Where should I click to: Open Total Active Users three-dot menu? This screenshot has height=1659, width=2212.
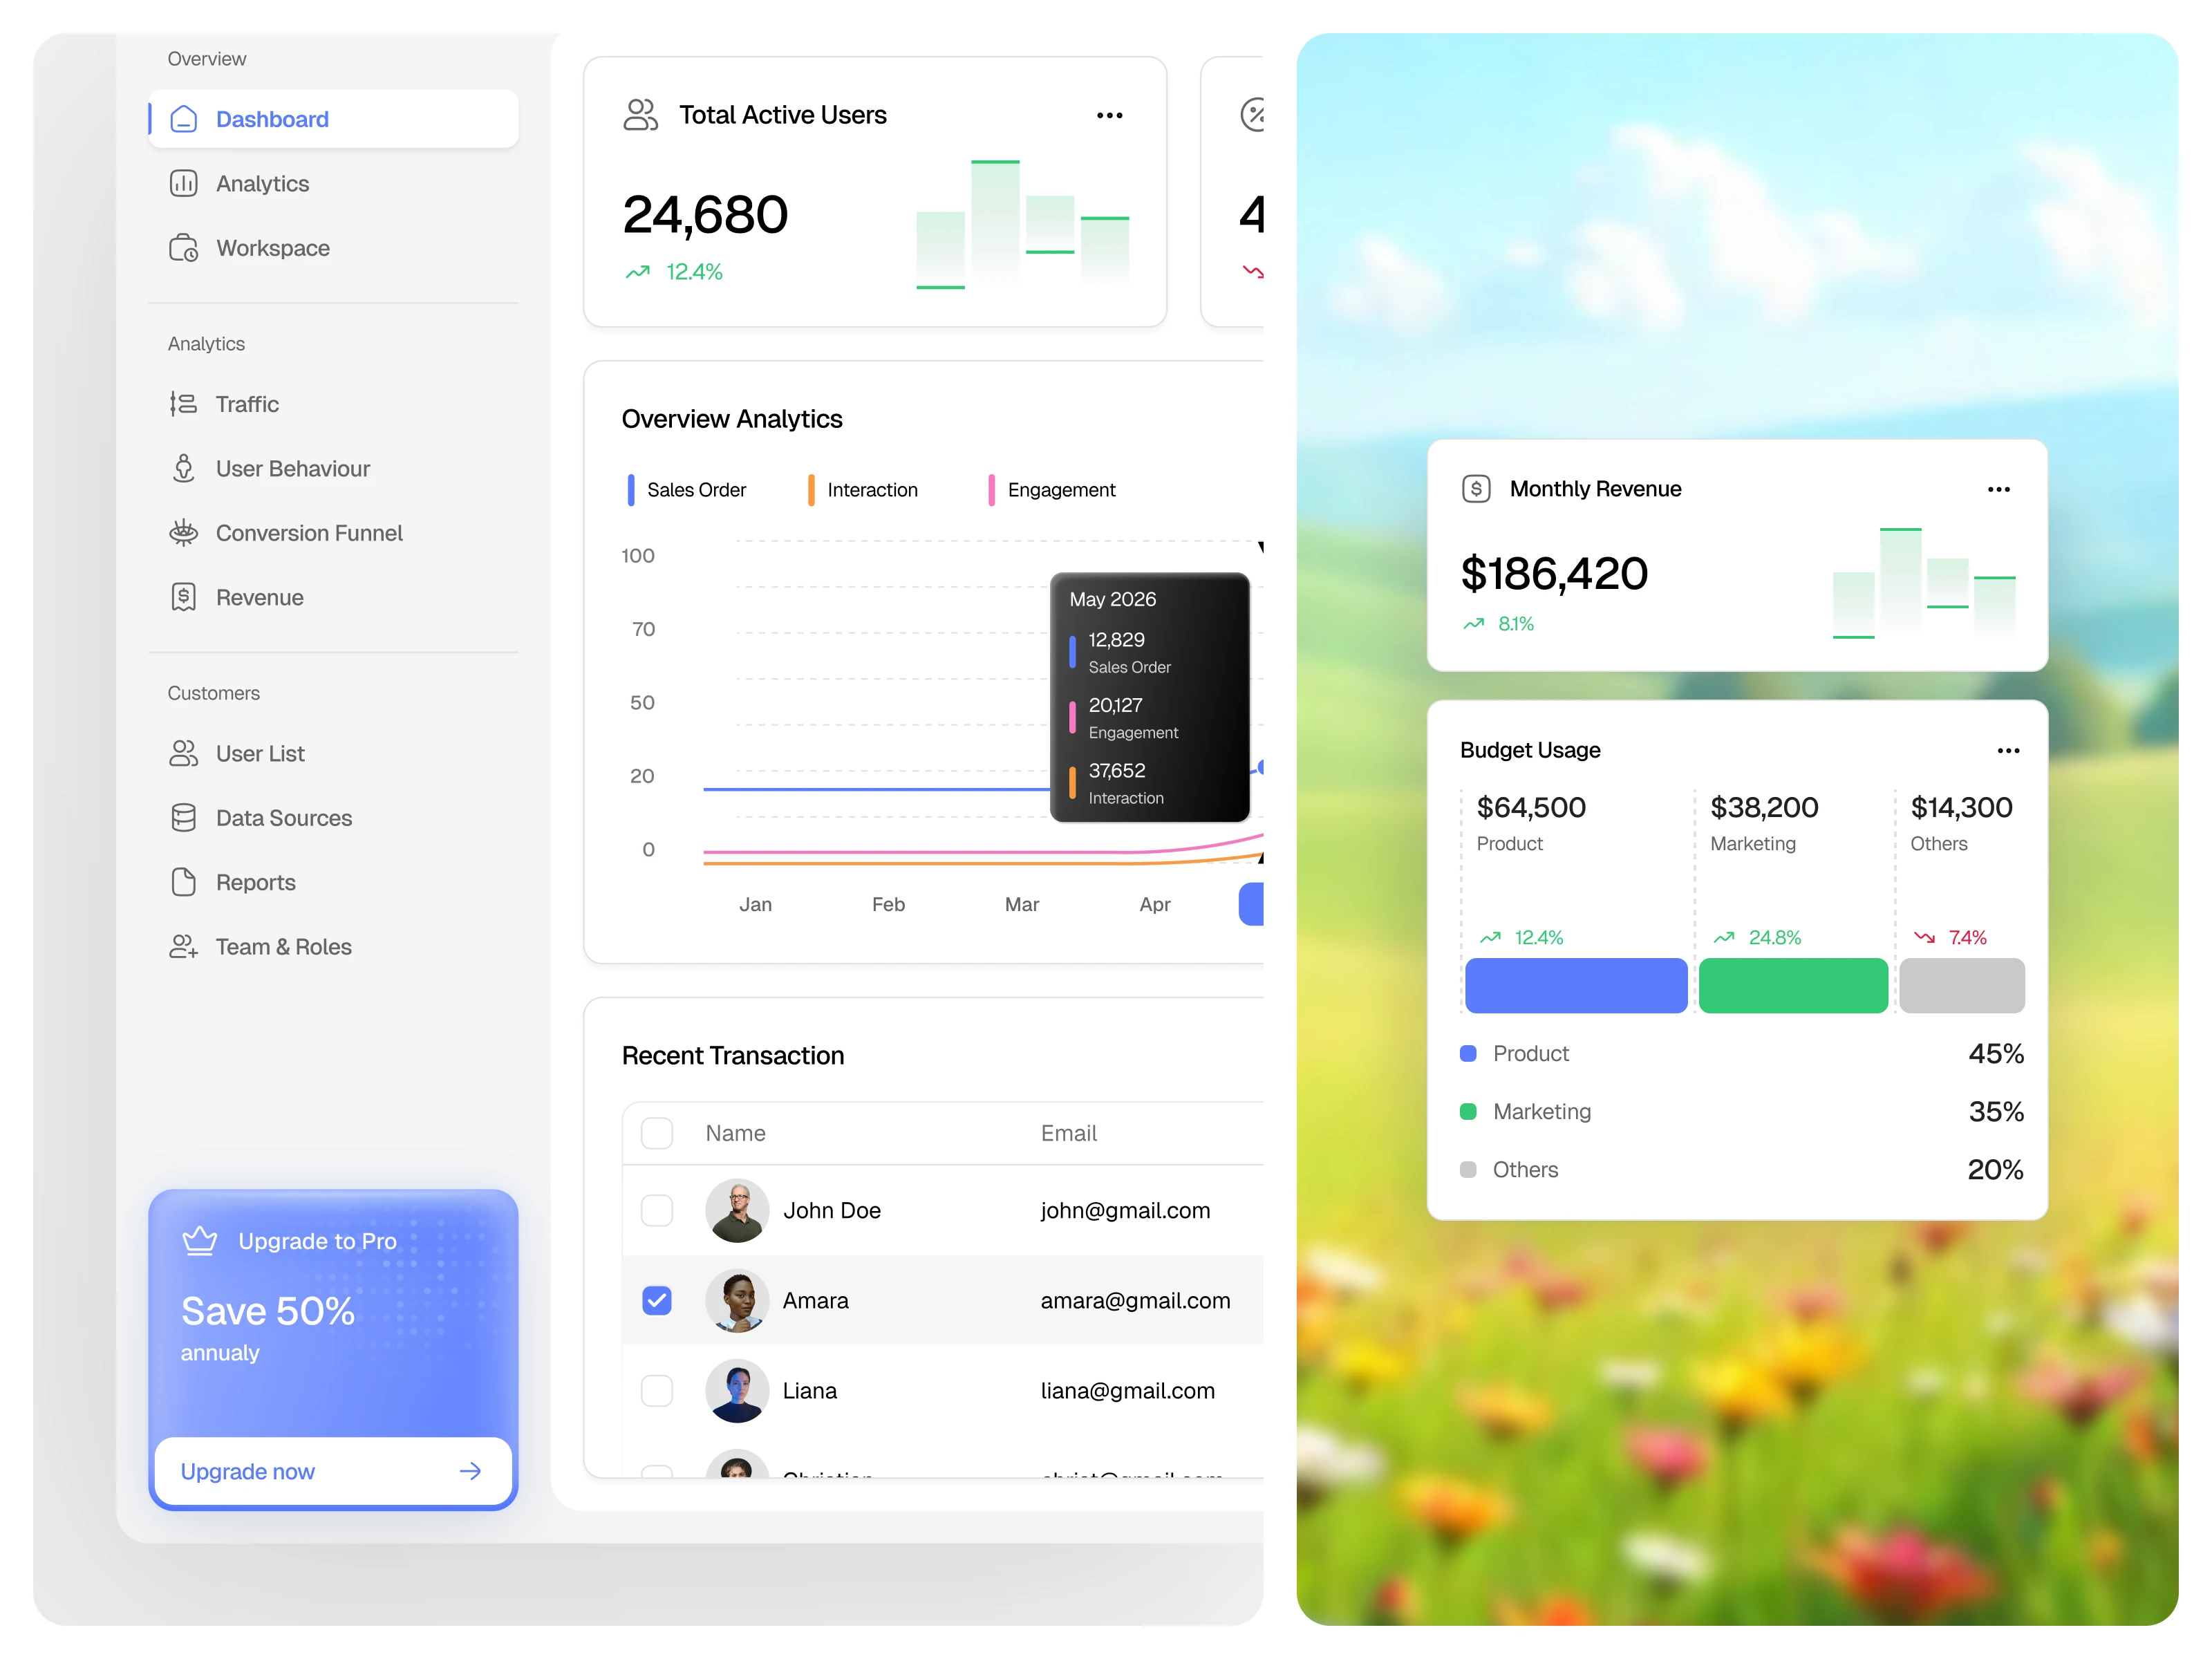pos(1109,116)
